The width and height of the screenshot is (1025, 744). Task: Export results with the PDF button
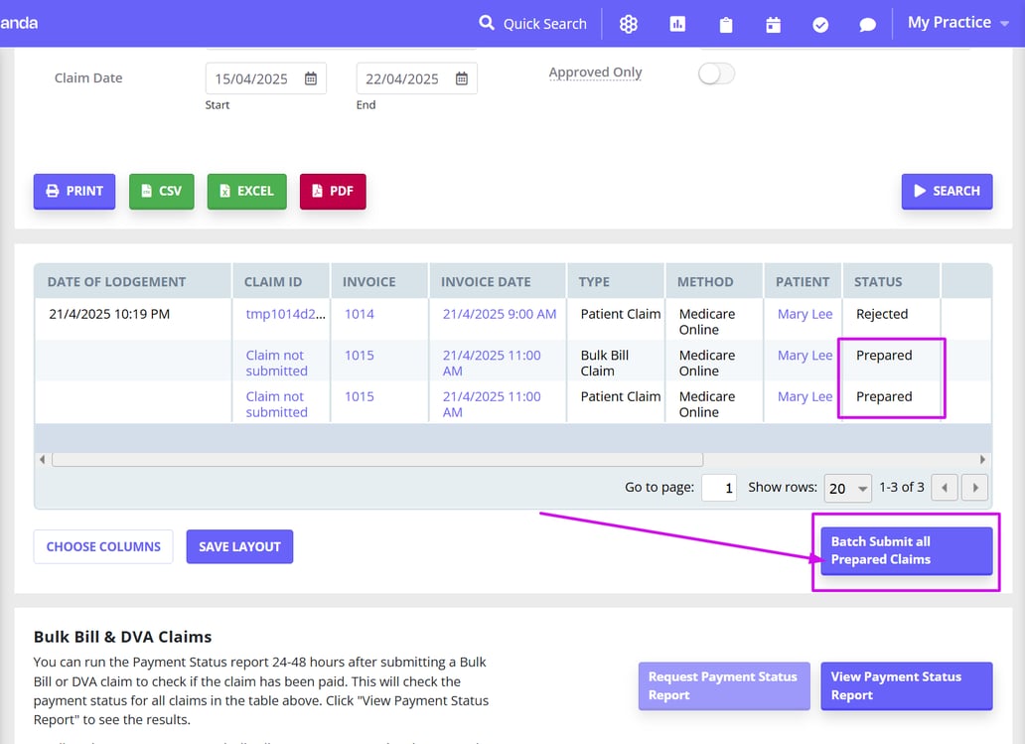click(333, 192)
